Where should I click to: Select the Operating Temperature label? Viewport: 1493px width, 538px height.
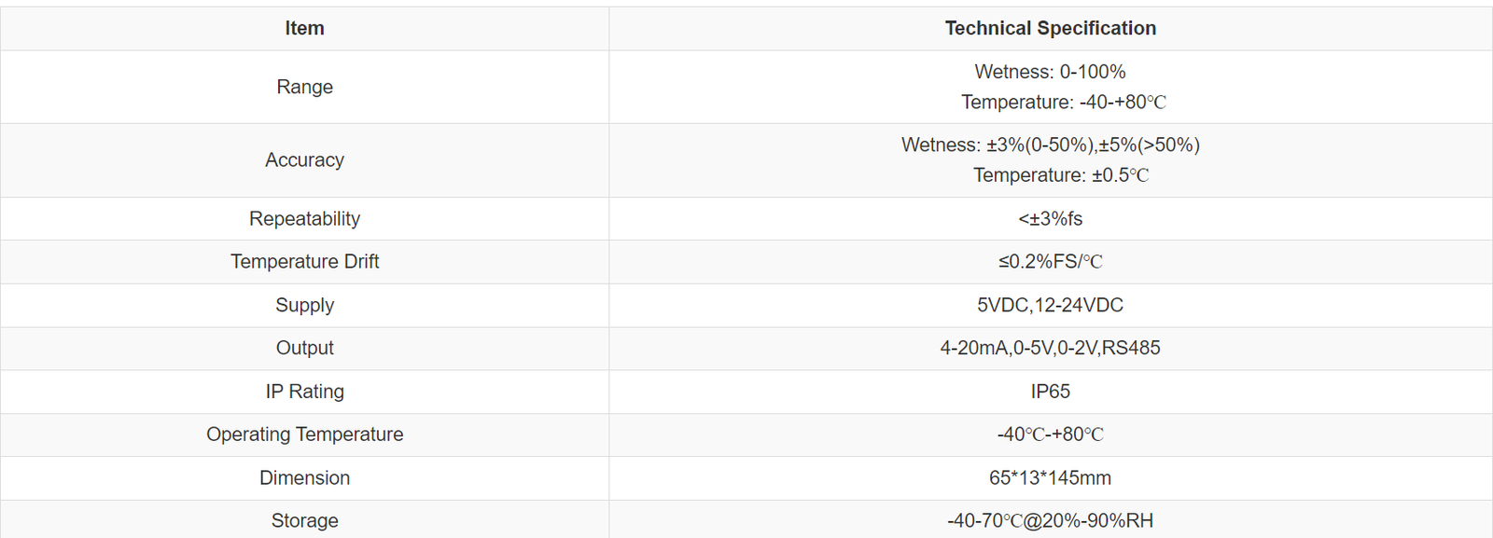(x=304, y=435)
